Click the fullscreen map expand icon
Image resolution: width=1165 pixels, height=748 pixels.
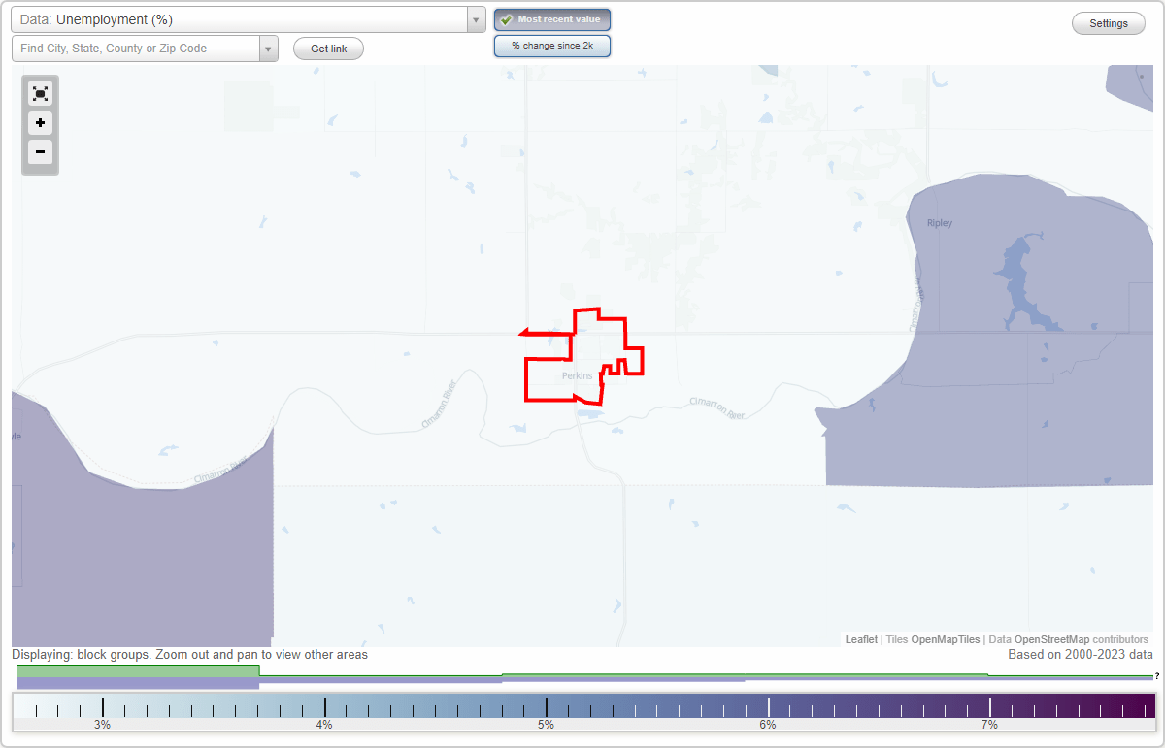coord(40,93)
